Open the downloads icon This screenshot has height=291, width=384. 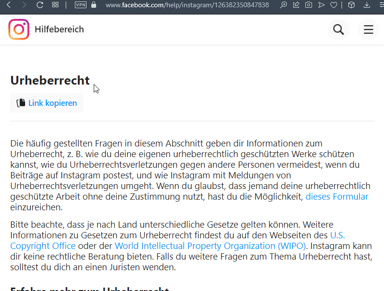tap(367, 5)
